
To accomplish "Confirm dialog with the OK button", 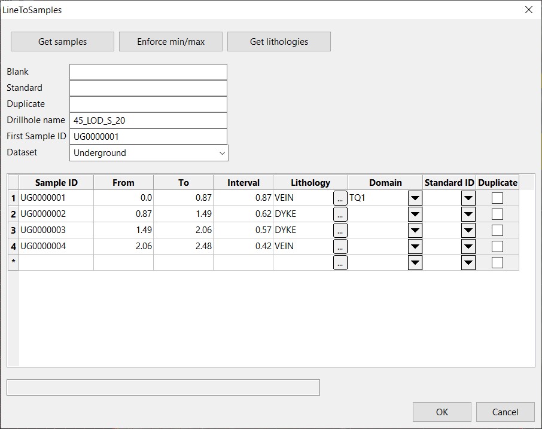I will coord(441,412).
